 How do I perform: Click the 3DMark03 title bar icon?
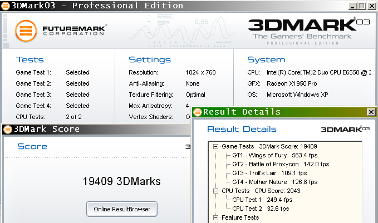pyautogui.click(x=6, y=6)
